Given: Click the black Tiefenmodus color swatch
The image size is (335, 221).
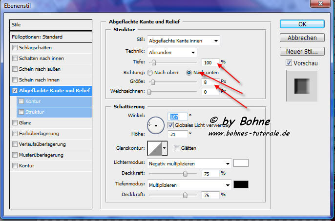Looking at the screenshot, I should click(x=241, y=184).
